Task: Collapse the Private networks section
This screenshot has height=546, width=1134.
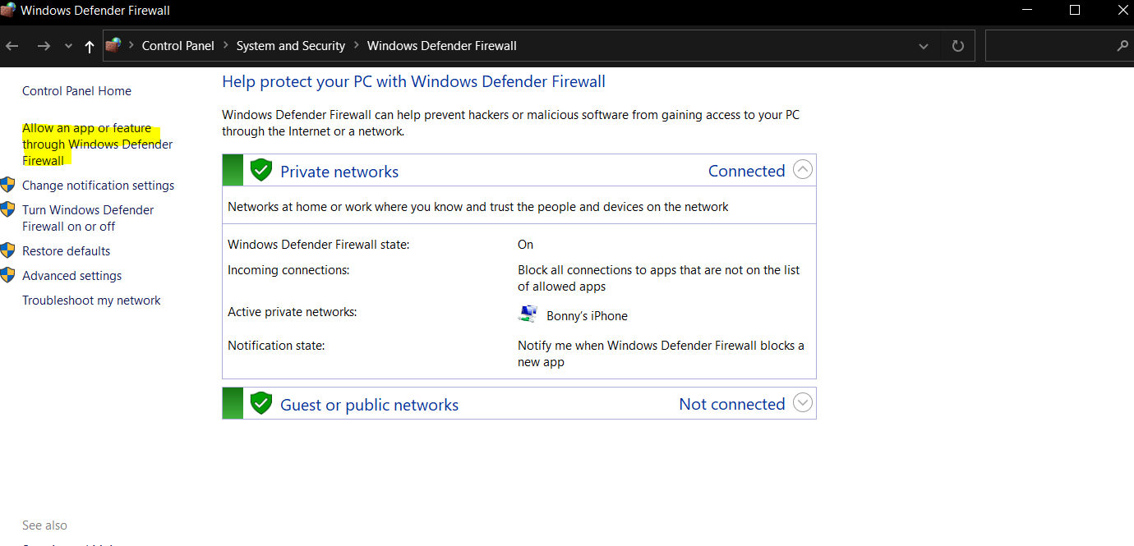Action: (x=802, y=170)
